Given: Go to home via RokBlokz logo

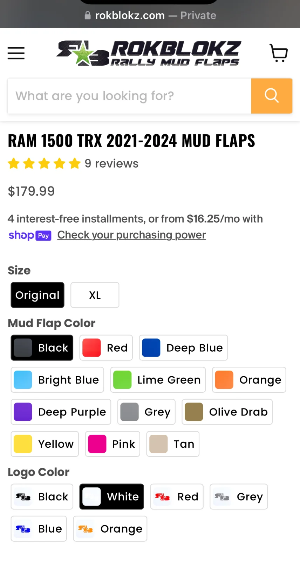Looking at the screenshot, I should pyautogui.click(x=149, y=53).
